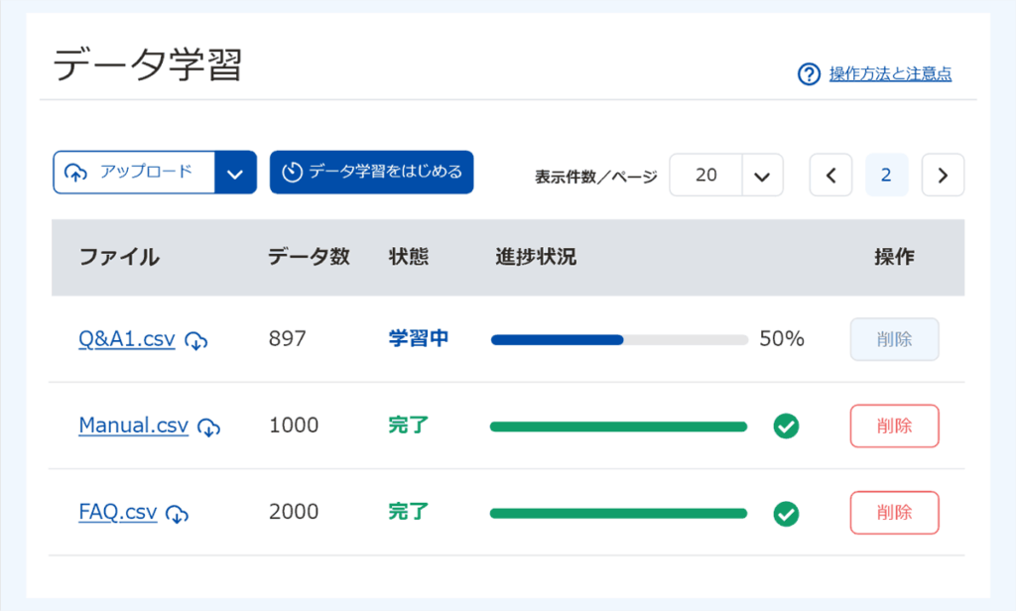Viewport: 1016px width, 611px height.
Task: Open 操作方法と注意点 link
Action: pyautogui.click(x=890, y=73)
